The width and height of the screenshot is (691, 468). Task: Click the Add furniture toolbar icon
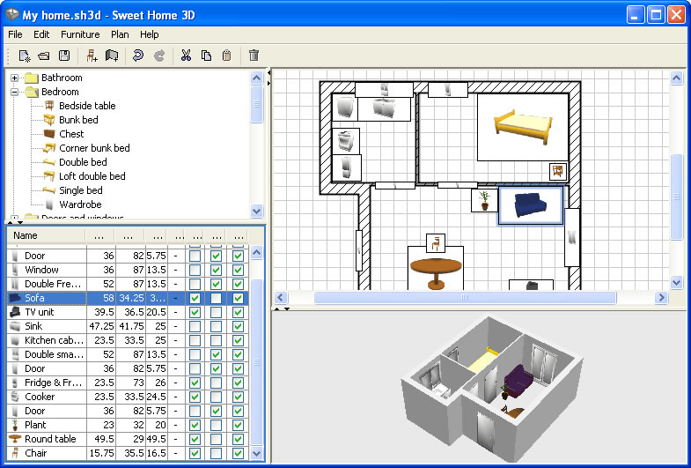[92, 56]
